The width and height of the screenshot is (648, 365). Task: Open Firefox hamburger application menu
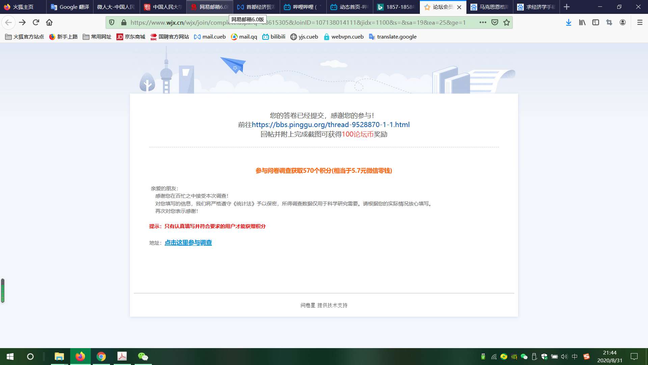coord(640,22)
